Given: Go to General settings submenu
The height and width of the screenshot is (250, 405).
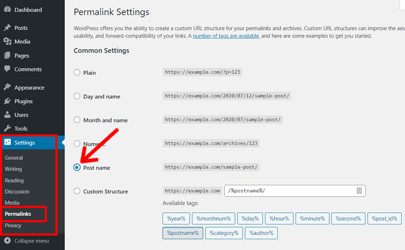Looking at the screenshot, I should pos(14,158).
